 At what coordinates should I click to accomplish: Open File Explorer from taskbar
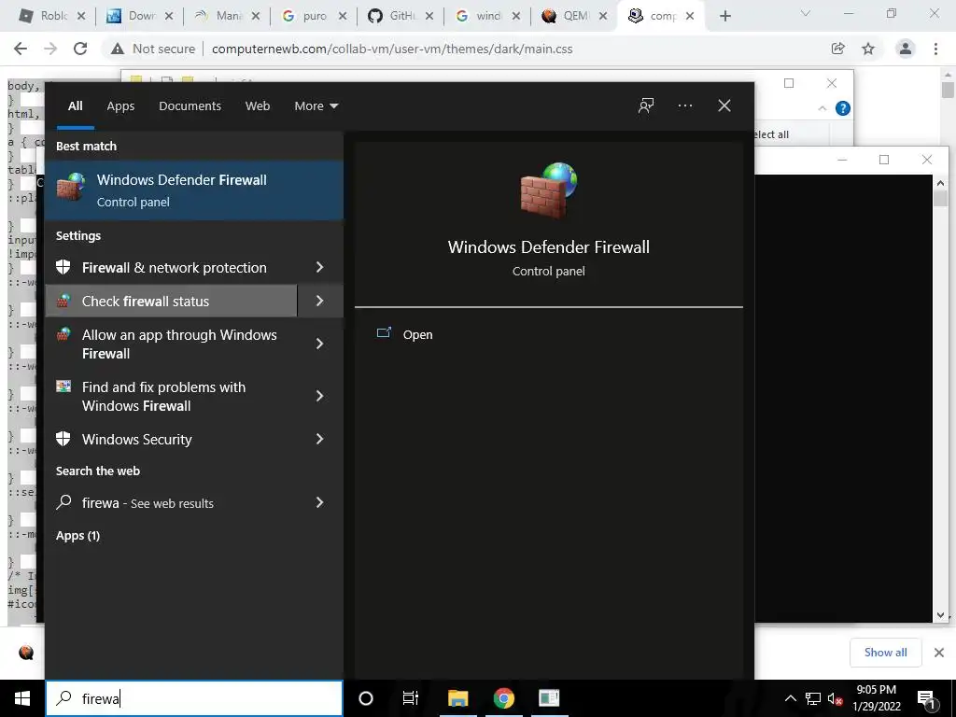coord(457,698)
